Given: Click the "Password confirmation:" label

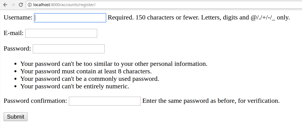Looking at the screenshot, I should pos(35,101).
